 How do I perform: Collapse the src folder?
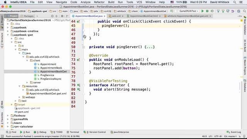pyautogui.click(x=12, y=42)
